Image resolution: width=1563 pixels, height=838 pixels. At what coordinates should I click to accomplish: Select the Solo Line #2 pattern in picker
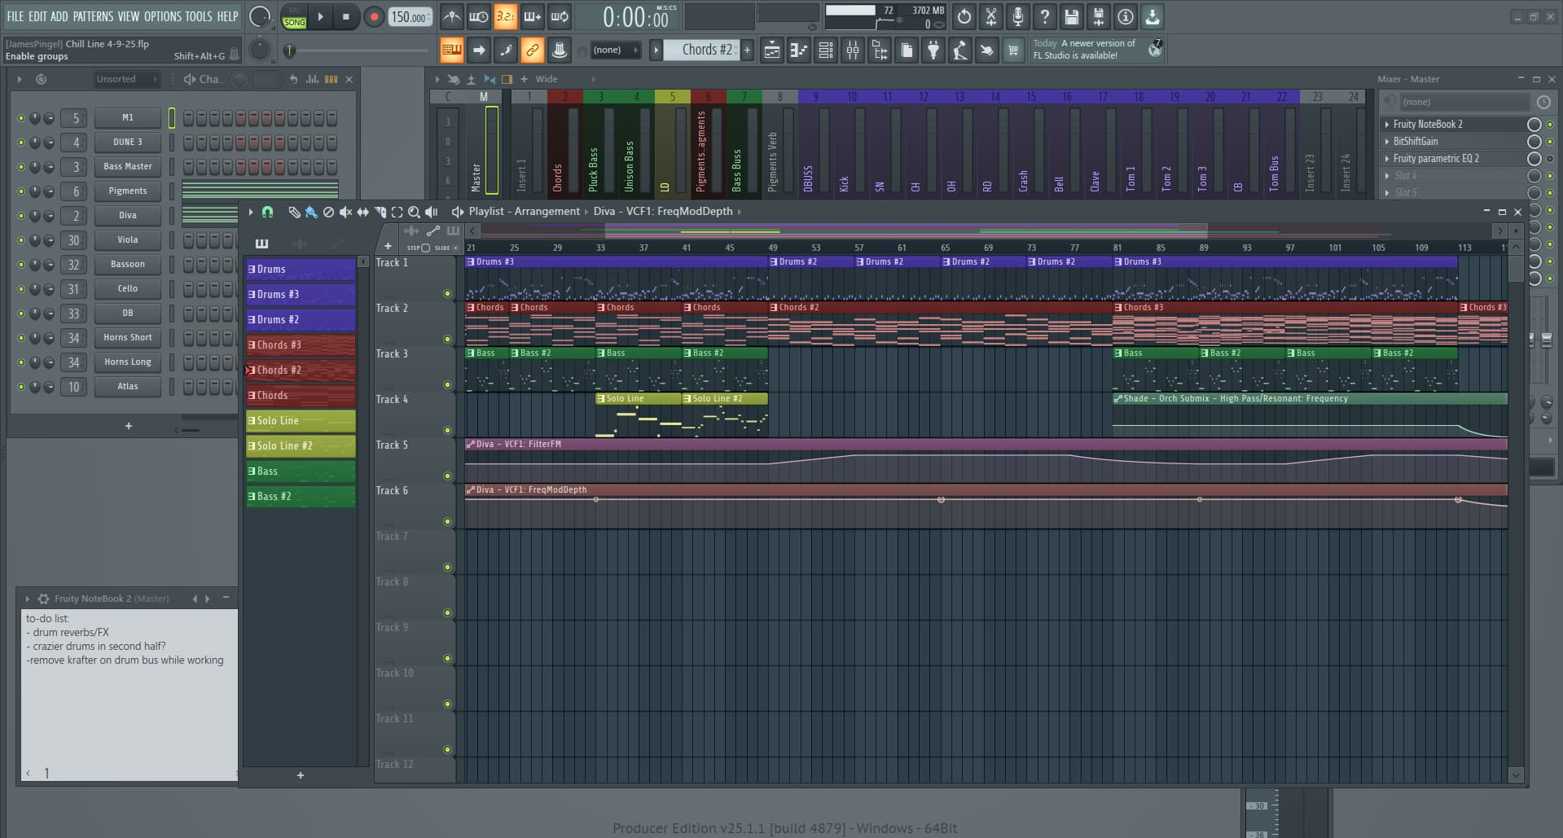click(x=301, y=446)
